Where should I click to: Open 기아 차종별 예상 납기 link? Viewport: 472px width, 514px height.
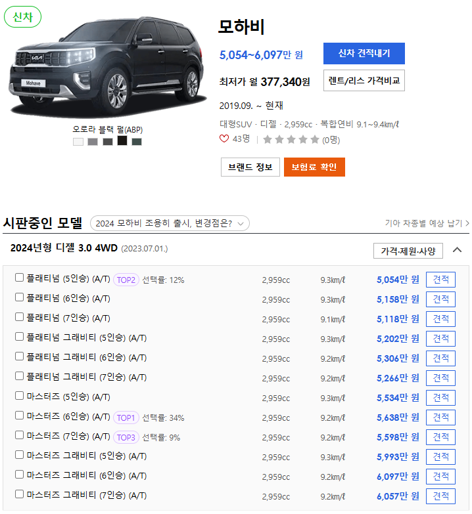[x=427, y=223]
